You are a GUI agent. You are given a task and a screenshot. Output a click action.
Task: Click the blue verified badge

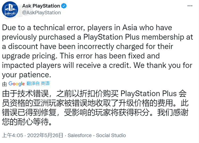coord(64,6)
